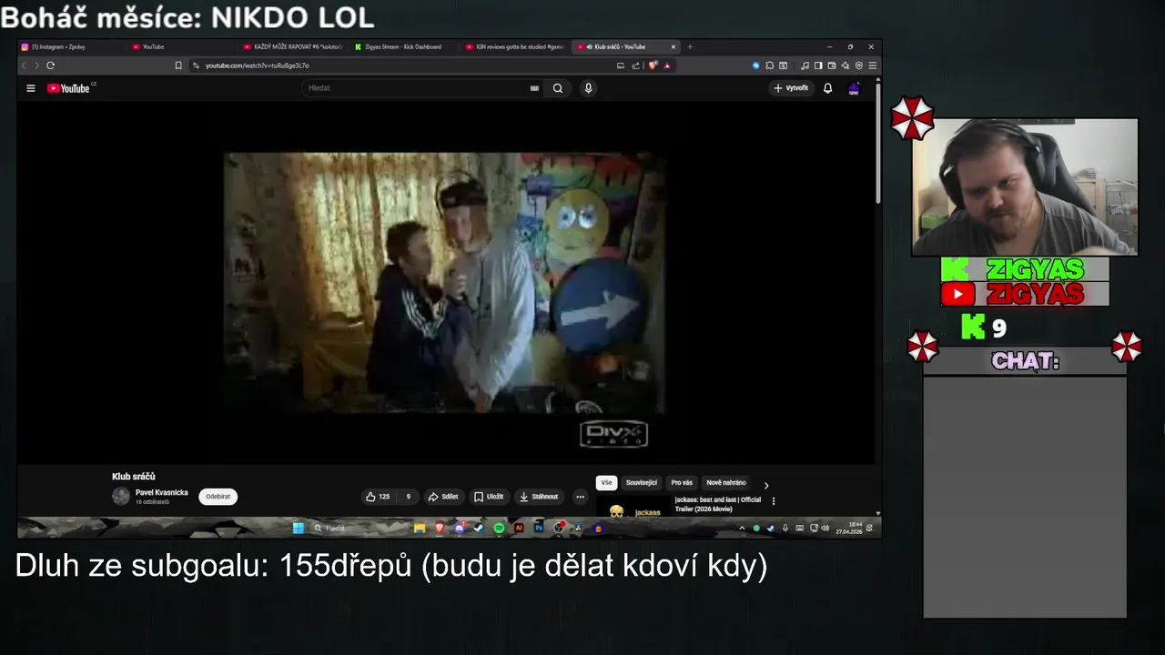1165x655 pixels.
Task: Open the YouTube hamburger guide menu
Action: 30,88
